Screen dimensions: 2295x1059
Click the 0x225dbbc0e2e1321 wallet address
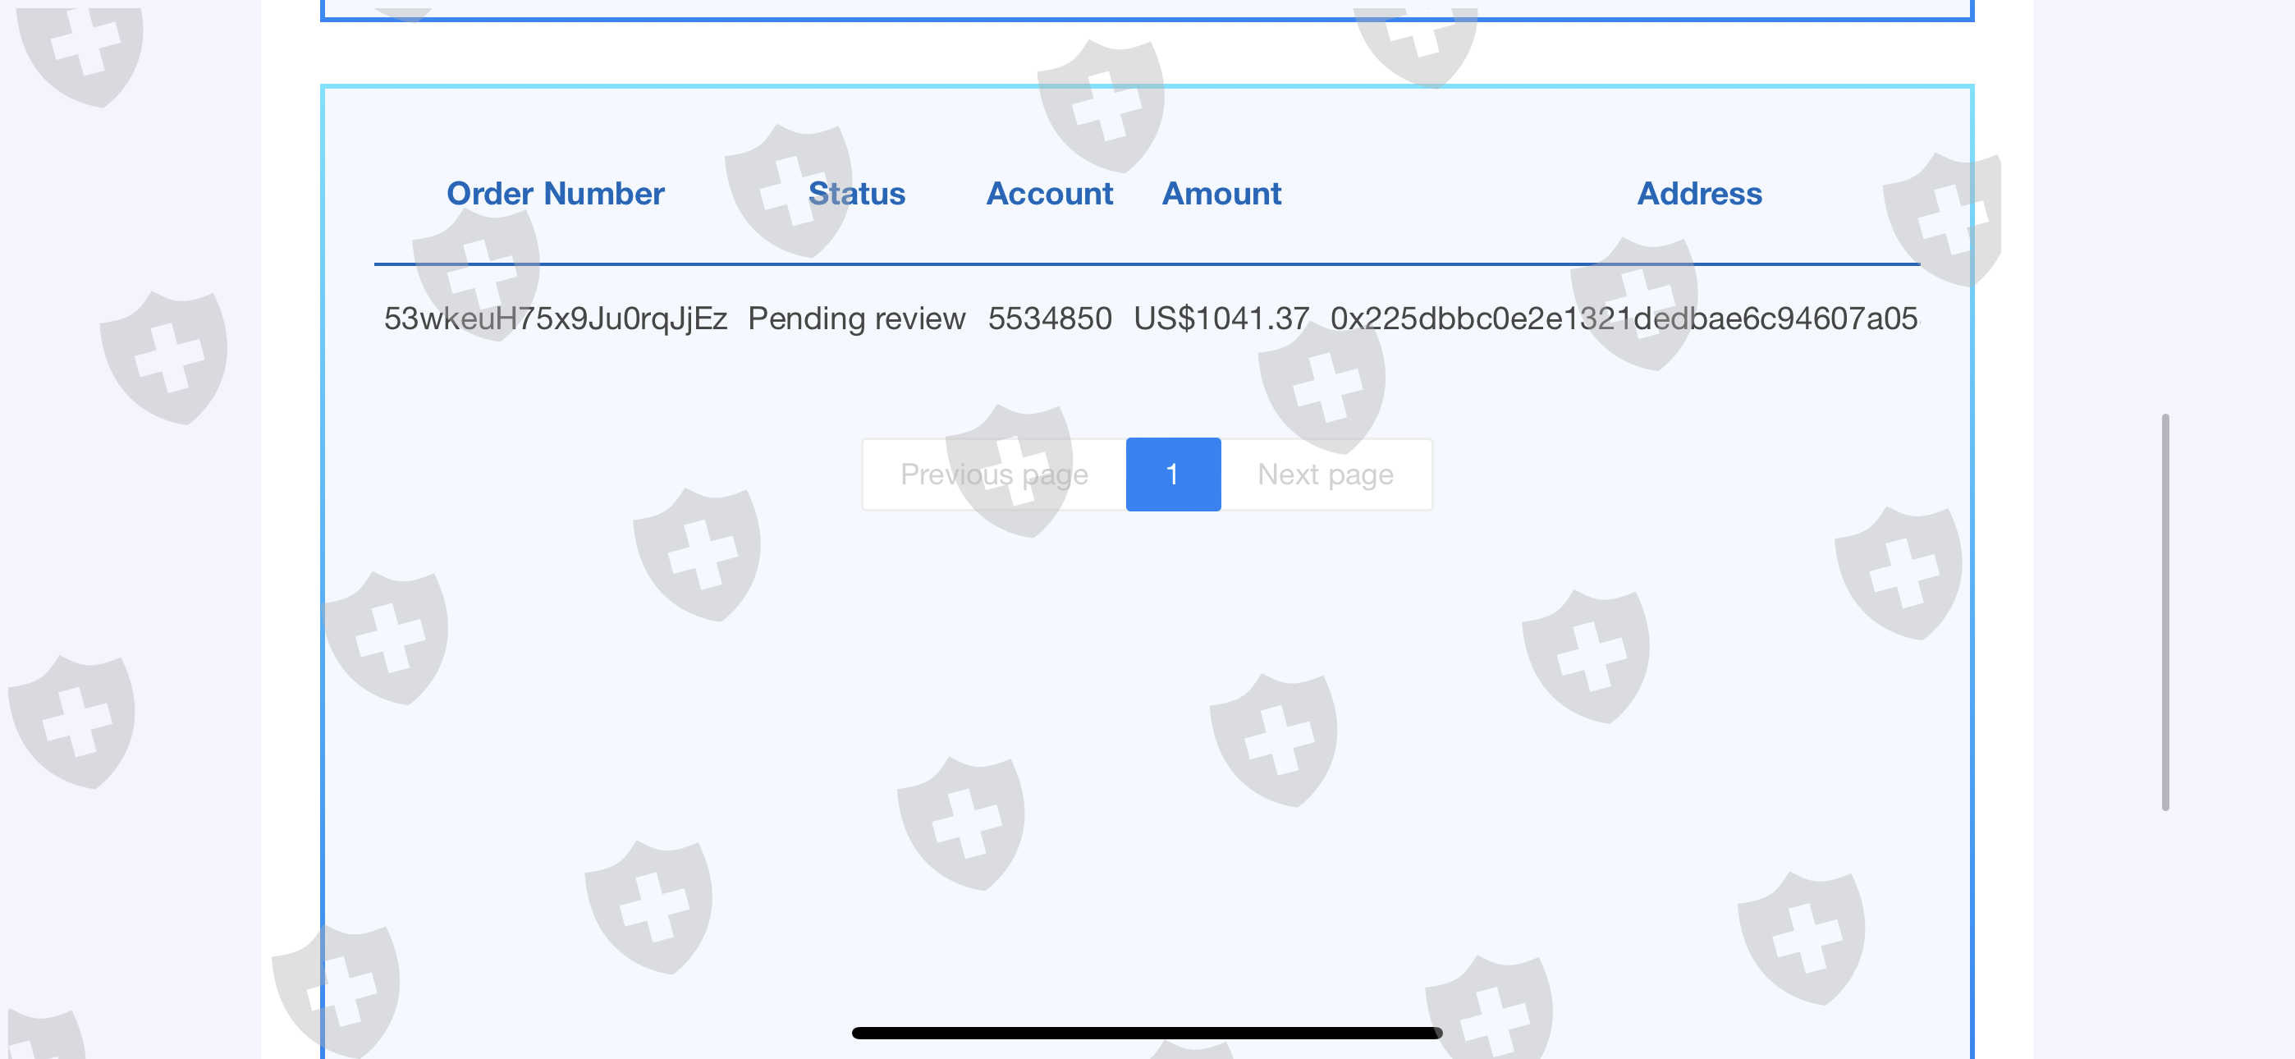pos(1624,319)
